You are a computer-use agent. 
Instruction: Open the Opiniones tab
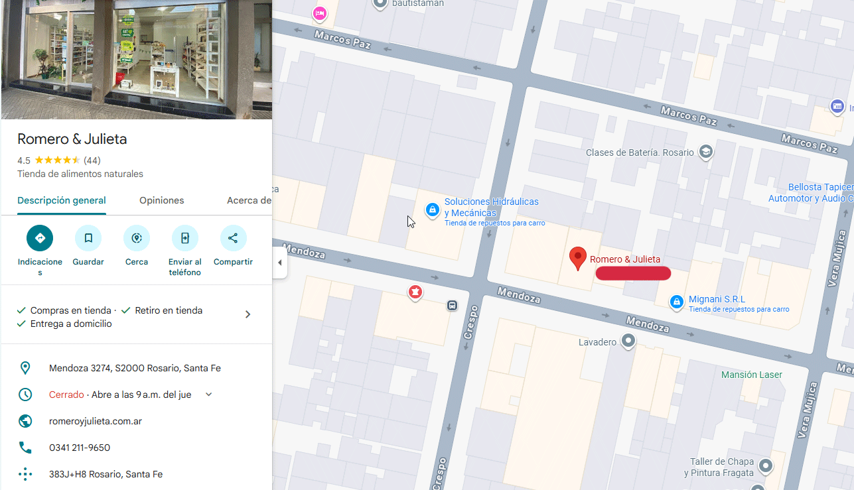point(162,200)
